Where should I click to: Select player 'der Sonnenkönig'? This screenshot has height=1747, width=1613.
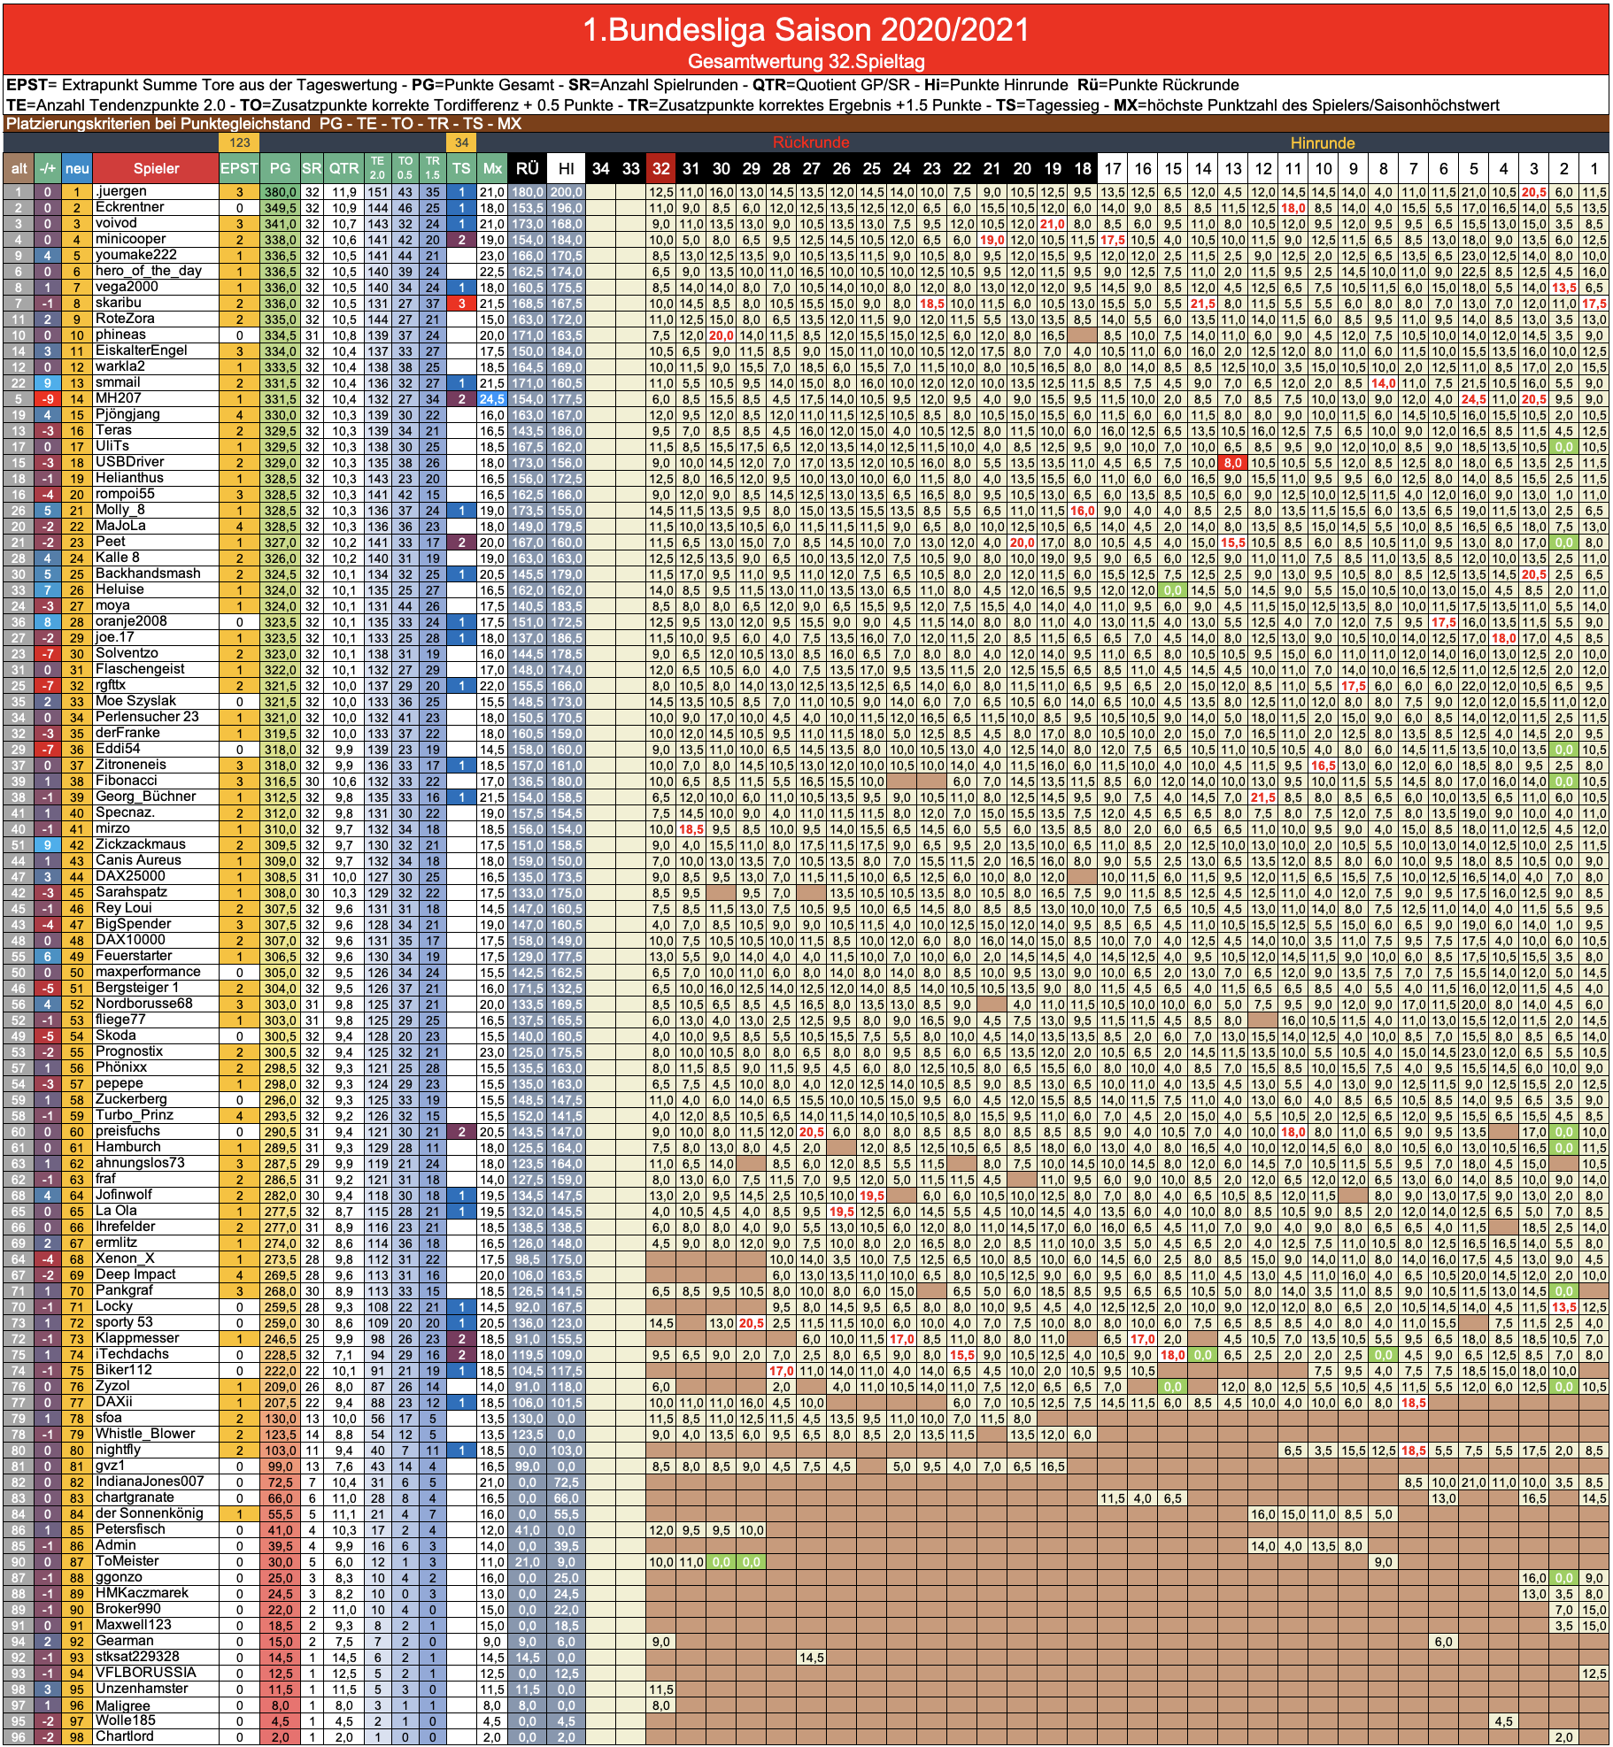[156, 1513]
